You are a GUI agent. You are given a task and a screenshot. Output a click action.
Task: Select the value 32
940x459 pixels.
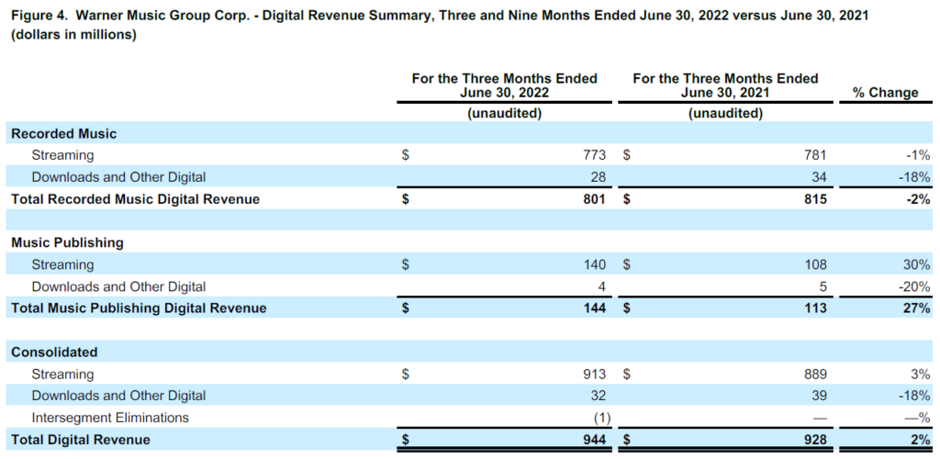click(x=599, y=396)
